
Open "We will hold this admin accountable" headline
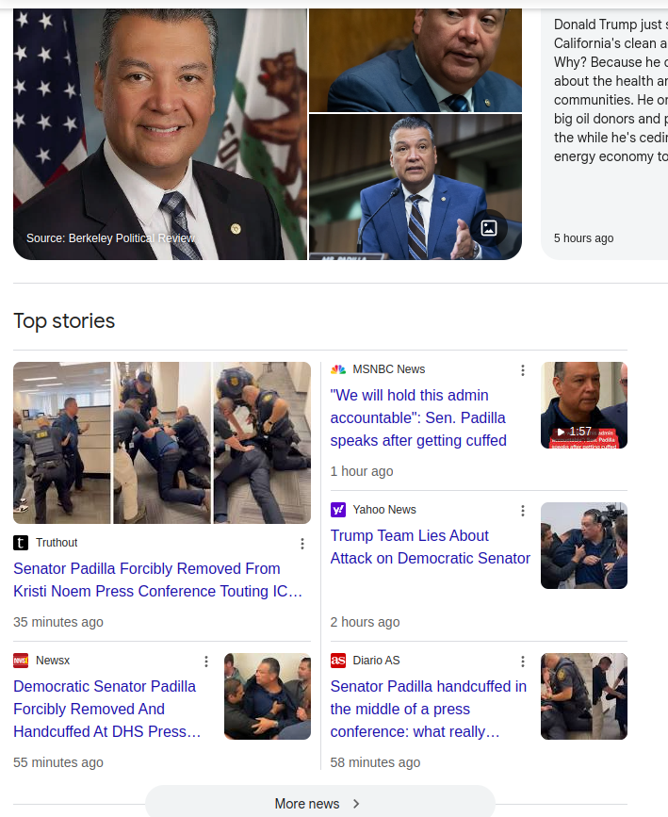[x=418, y=417]
